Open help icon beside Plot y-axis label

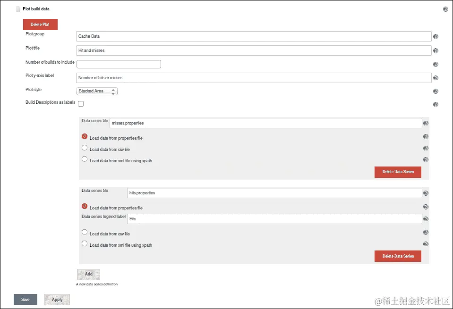coord(436,78)
